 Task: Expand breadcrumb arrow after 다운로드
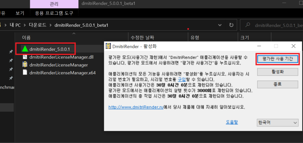pyautogui.click(x=50, y=25)
